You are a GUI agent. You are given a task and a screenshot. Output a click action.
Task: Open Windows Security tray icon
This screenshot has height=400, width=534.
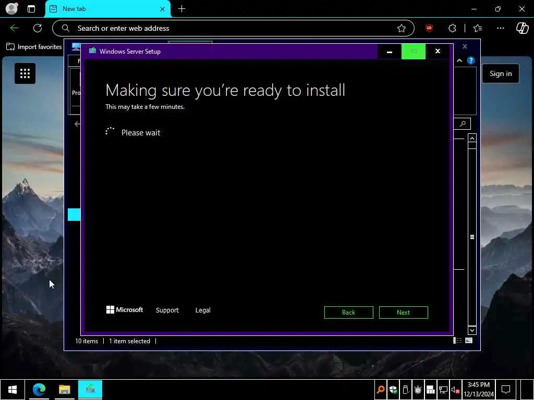point(393,390)
